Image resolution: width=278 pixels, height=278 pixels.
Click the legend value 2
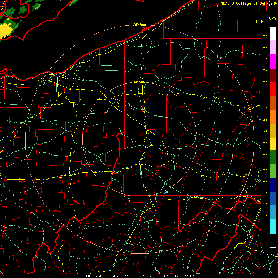(267, 229)
